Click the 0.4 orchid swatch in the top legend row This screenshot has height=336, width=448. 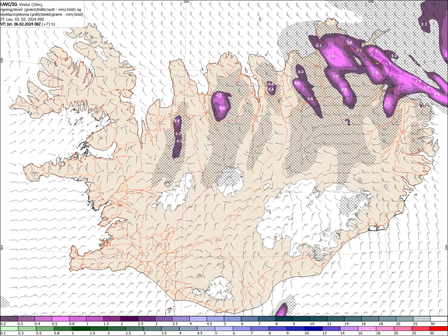click(x=43, y=318)
